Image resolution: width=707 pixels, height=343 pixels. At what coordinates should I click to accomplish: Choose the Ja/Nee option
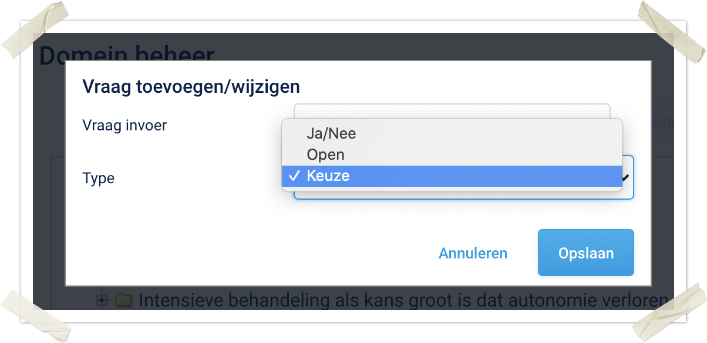point(331,134)
